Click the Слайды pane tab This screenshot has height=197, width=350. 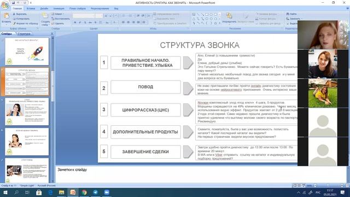tap(7, 34)
